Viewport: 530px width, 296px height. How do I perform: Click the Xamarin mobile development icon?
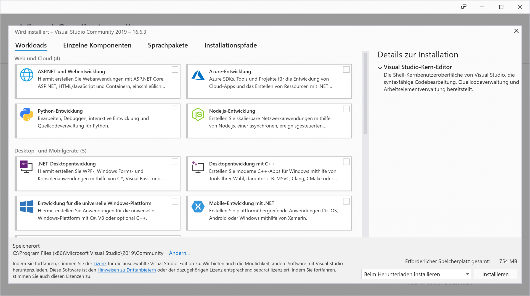pos(198,207)
